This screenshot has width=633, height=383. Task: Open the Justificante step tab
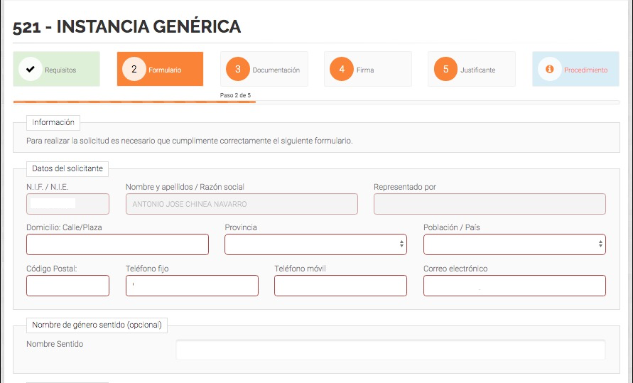click(472, 69)
